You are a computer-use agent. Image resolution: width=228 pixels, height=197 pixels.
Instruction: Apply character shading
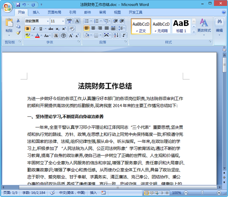tap(56, 35)
